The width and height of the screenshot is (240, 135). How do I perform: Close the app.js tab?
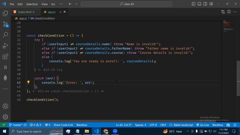tap(64, 12)
